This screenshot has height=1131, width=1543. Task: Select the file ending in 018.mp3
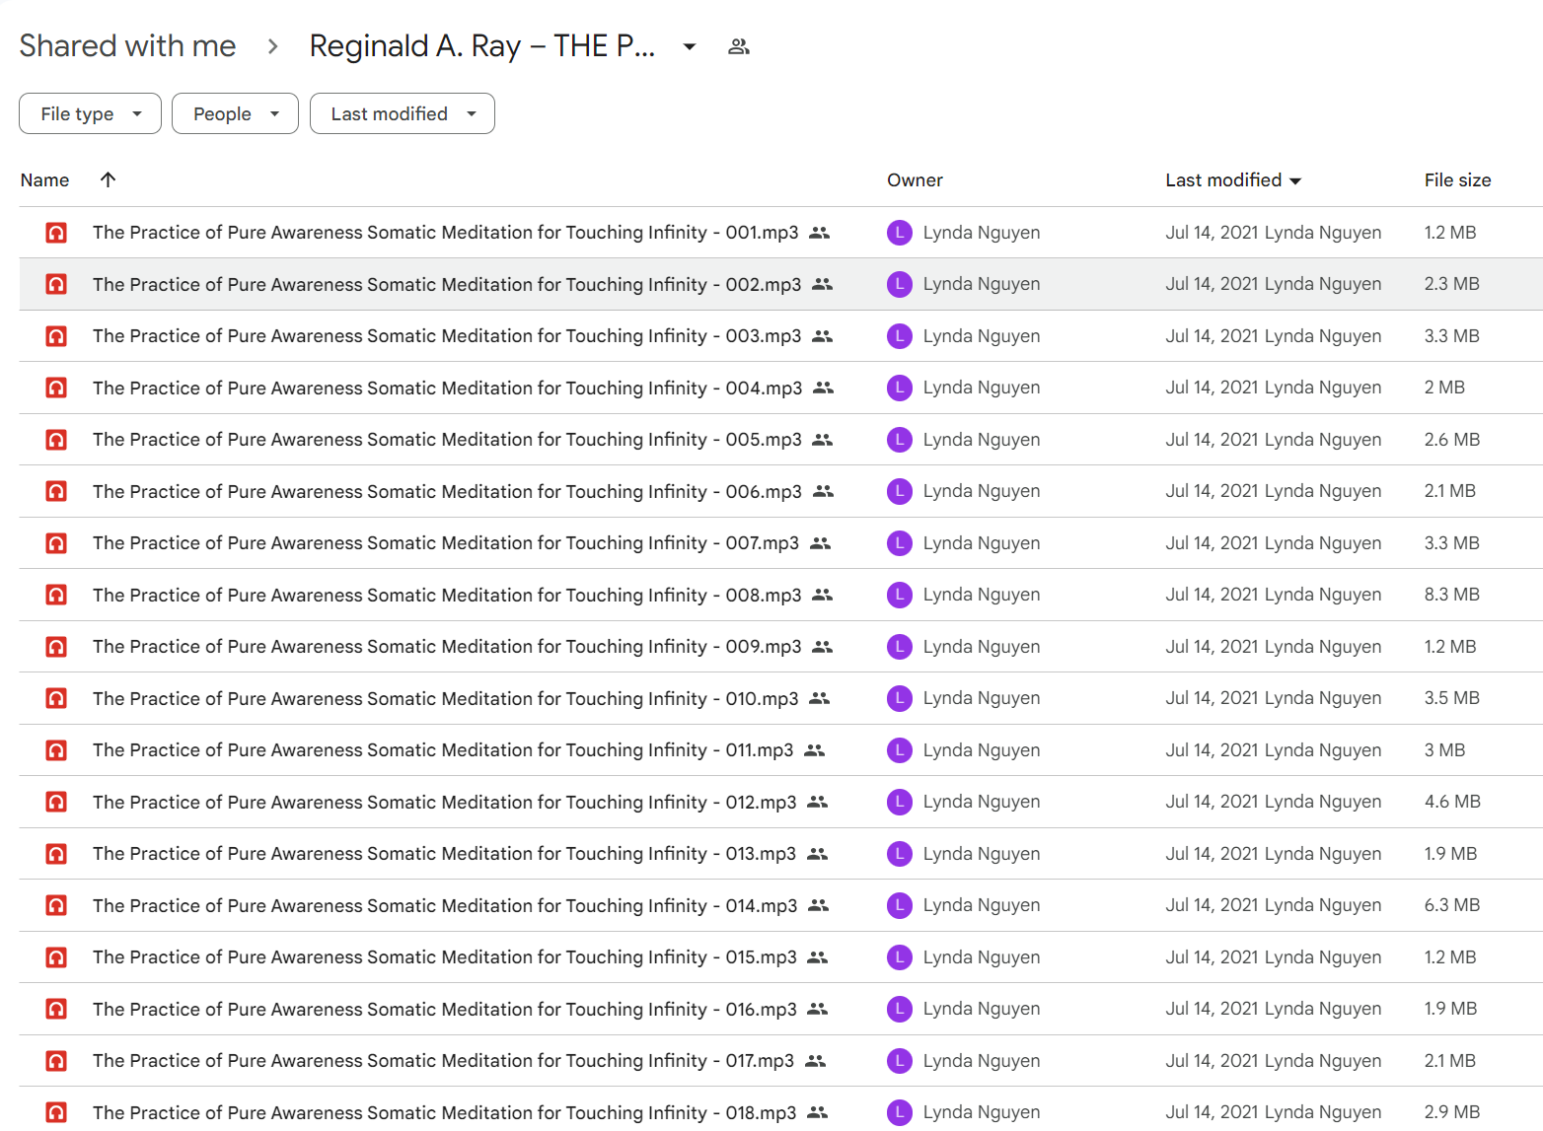780,1109
